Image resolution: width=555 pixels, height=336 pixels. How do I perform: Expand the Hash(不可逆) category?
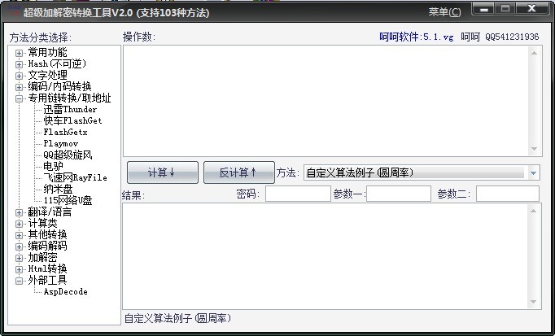point(20,64)
